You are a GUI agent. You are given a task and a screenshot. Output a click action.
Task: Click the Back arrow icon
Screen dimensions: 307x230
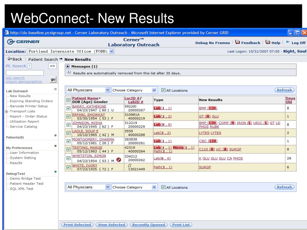9,59
